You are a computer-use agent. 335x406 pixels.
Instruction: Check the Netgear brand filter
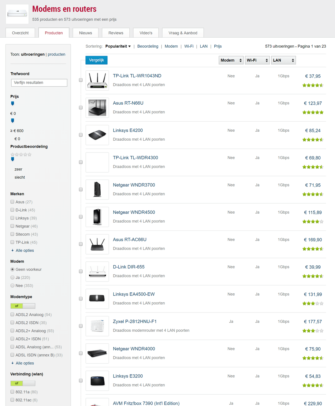coord(12,226)
